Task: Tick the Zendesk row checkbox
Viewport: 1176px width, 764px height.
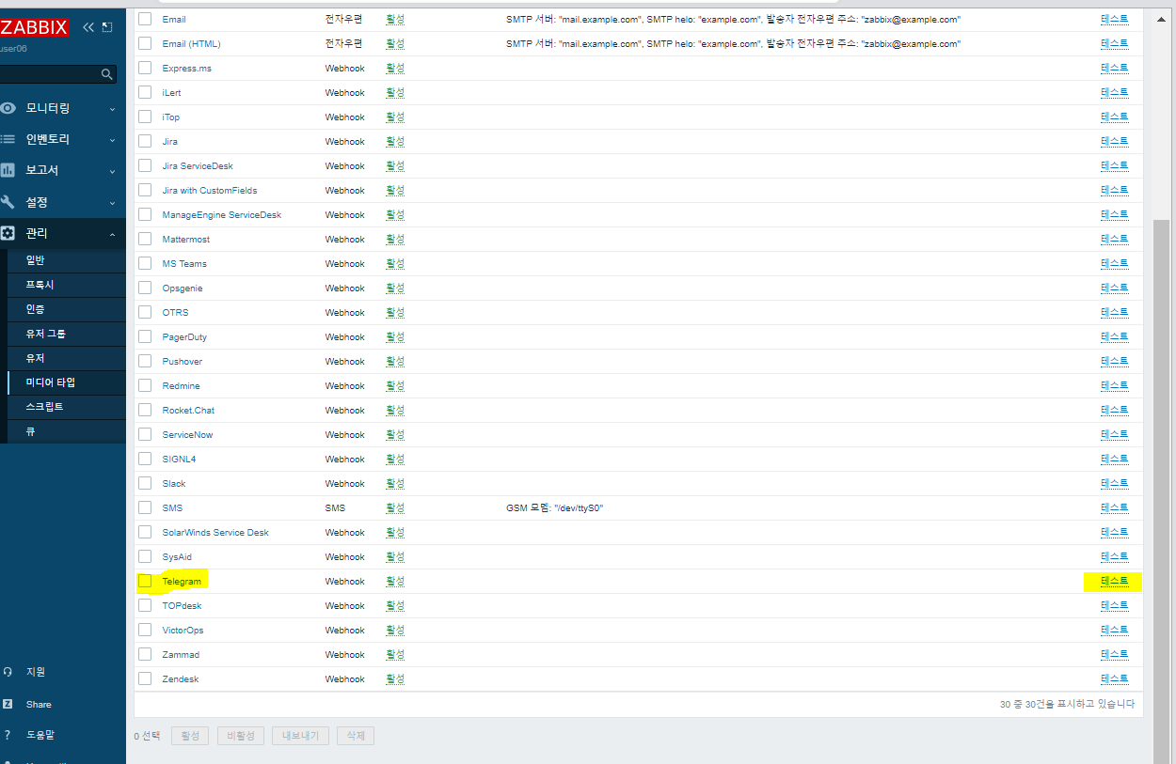Action: click(145, 678)
